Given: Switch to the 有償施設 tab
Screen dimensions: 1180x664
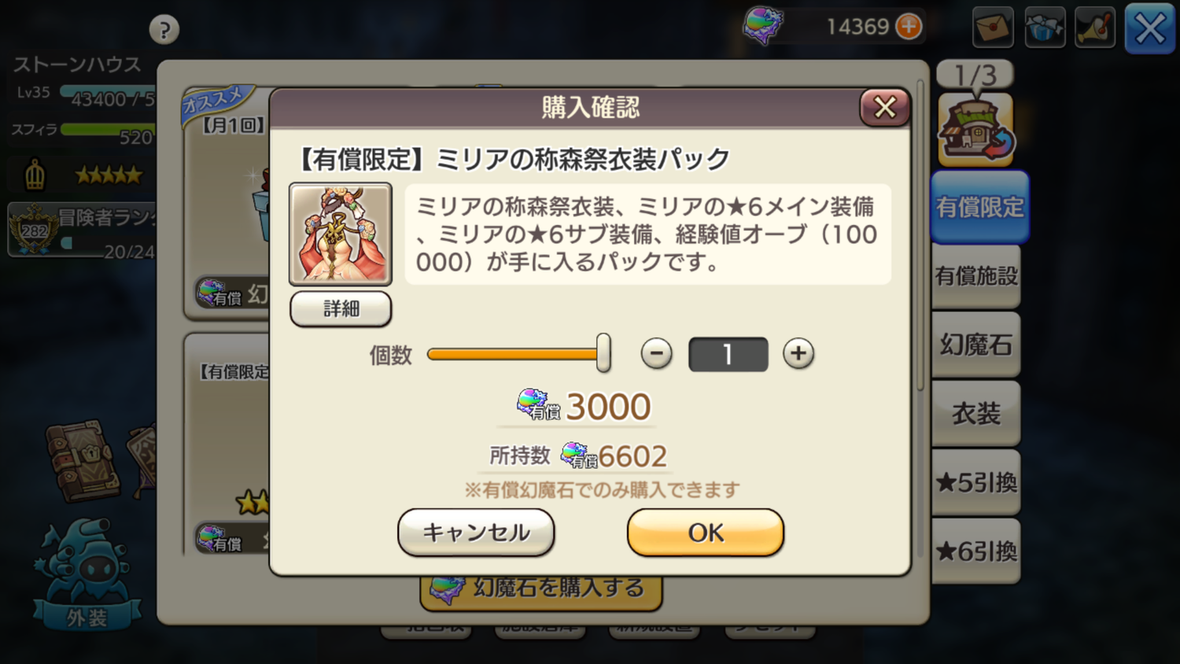Looking at the screenshot, I should pyautogui.click(x=976, y=276).
